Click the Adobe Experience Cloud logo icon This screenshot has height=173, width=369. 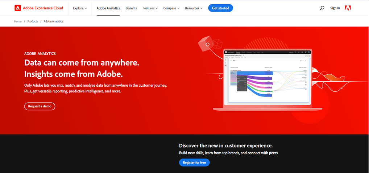coord(18,8)
